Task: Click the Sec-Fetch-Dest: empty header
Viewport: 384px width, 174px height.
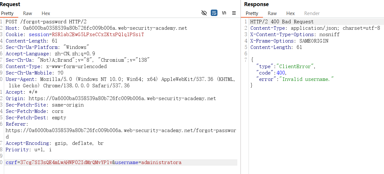Action: (36, 117)
